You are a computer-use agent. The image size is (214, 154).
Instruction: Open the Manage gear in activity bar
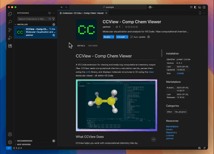[10, 142]
